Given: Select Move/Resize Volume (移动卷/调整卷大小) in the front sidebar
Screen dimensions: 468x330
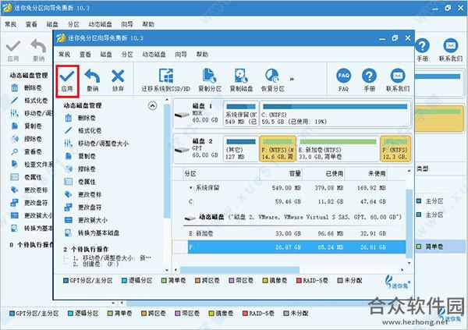Looking at the screenshot, I should click(x=97, y=144).
